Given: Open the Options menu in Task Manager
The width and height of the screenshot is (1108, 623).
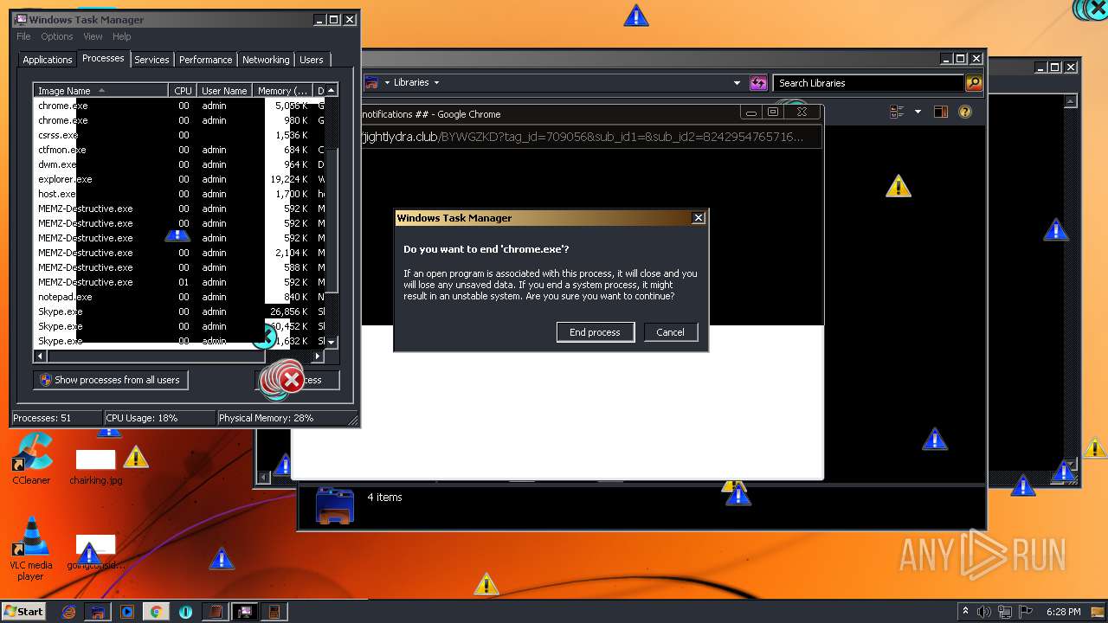Looking at the screenshot, I should pos(57,36).
